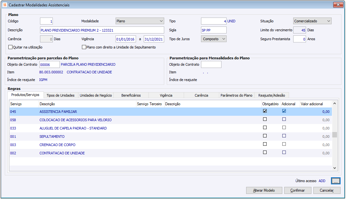Screen dimensions: 346x199
Task: Select the SEPULTAMENTO service description
Action: 52,136
